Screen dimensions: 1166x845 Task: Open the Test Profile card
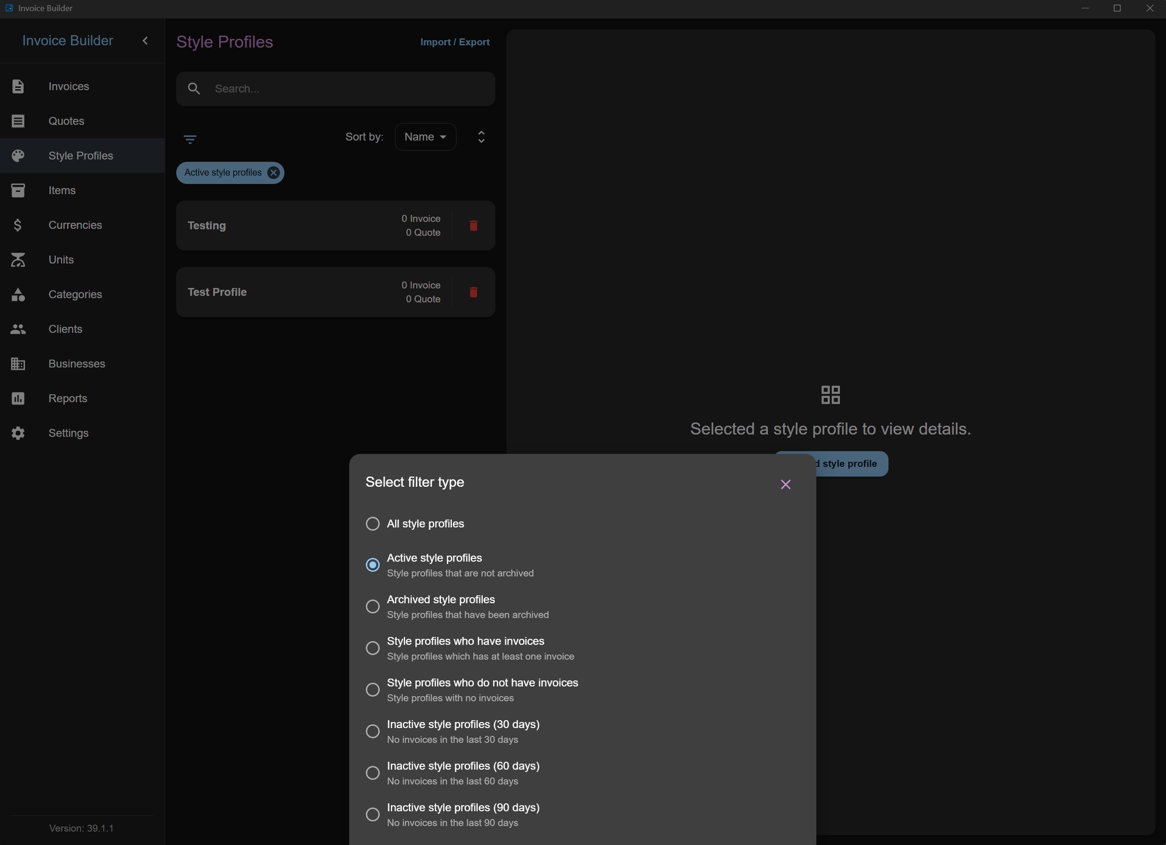point(336,292)
